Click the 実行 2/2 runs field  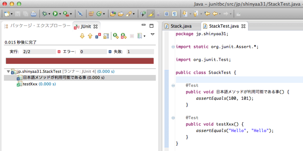(39, 52)
